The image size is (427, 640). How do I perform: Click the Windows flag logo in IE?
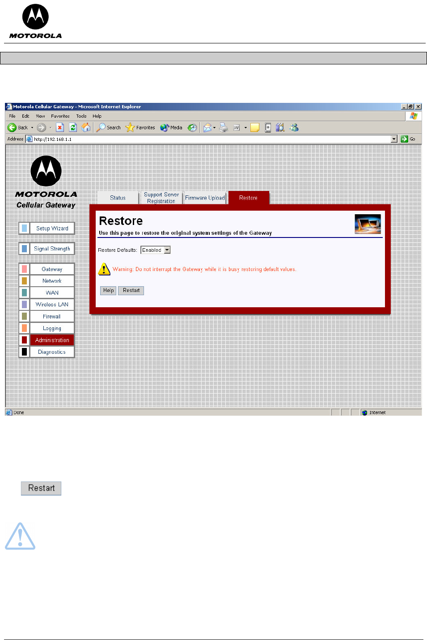(x=414, y=116)
